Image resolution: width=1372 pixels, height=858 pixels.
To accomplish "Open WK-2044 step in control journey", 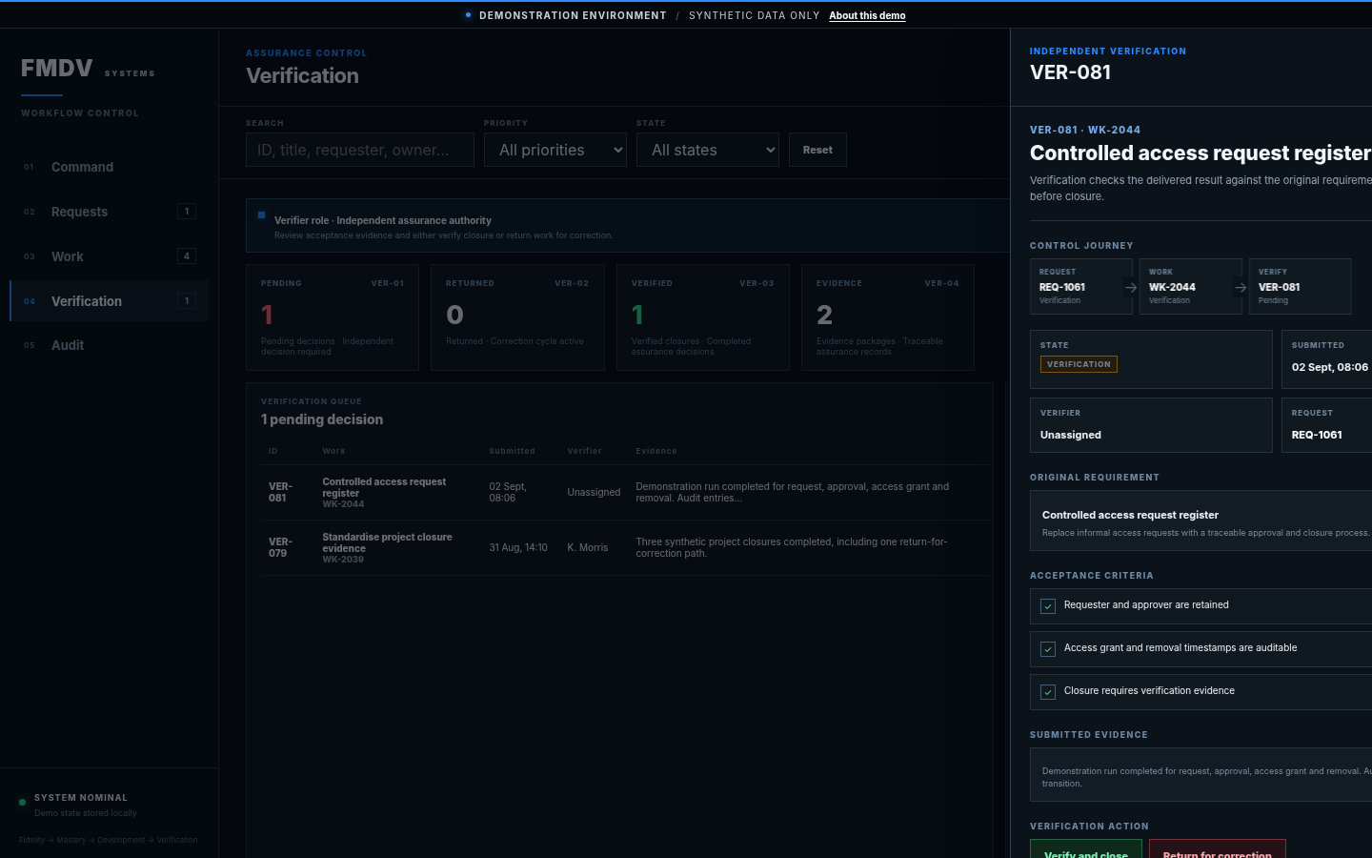I will pyautogui.click(x=1191, y=286).
